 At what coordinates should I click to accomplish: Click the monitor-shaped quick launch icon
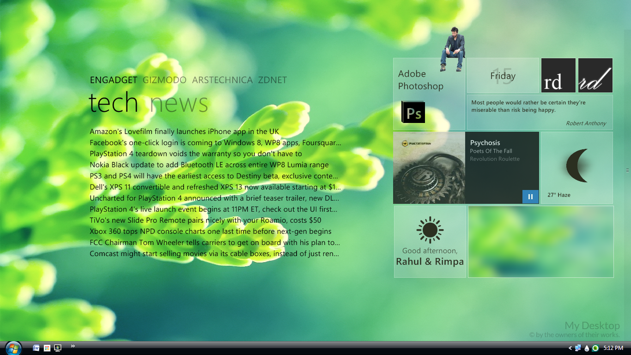(58, 348)
